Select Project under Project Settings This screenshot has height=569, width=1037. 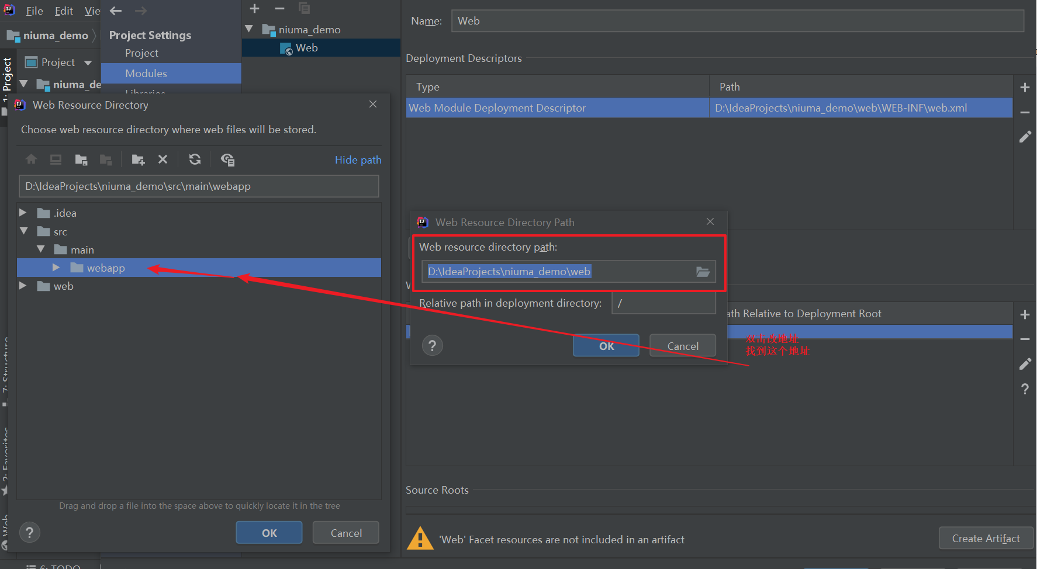141,53
